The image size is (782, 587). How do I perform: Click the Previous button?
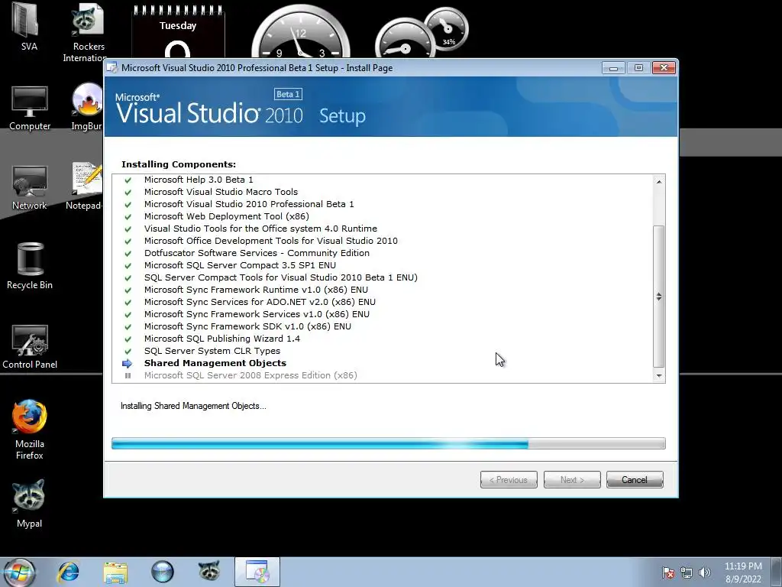tap(509, 480)
